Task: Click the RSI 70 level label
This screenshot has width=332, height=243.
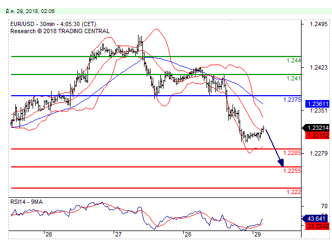Action: [324, 206]
